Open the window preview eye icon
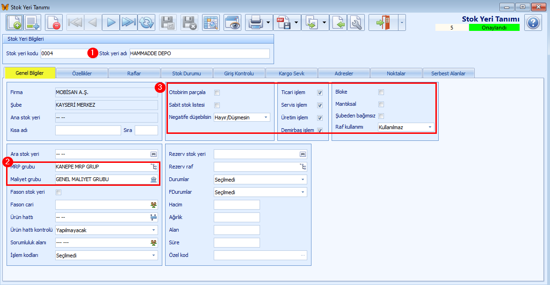Image resolution: width=550 pixels, height=285 pixels. (232, 23)
